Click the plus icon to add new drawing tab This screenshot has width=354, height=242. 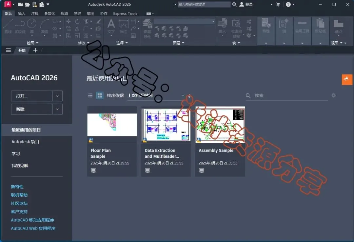click(x=35, y=50)
